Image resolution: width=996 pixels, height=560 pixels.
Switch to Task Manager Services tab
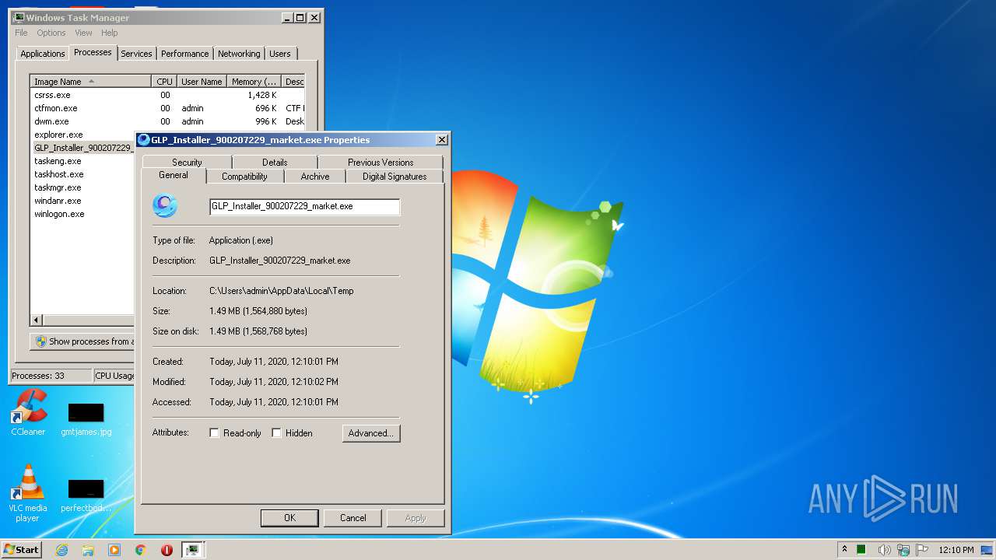(x=136, y=54)
